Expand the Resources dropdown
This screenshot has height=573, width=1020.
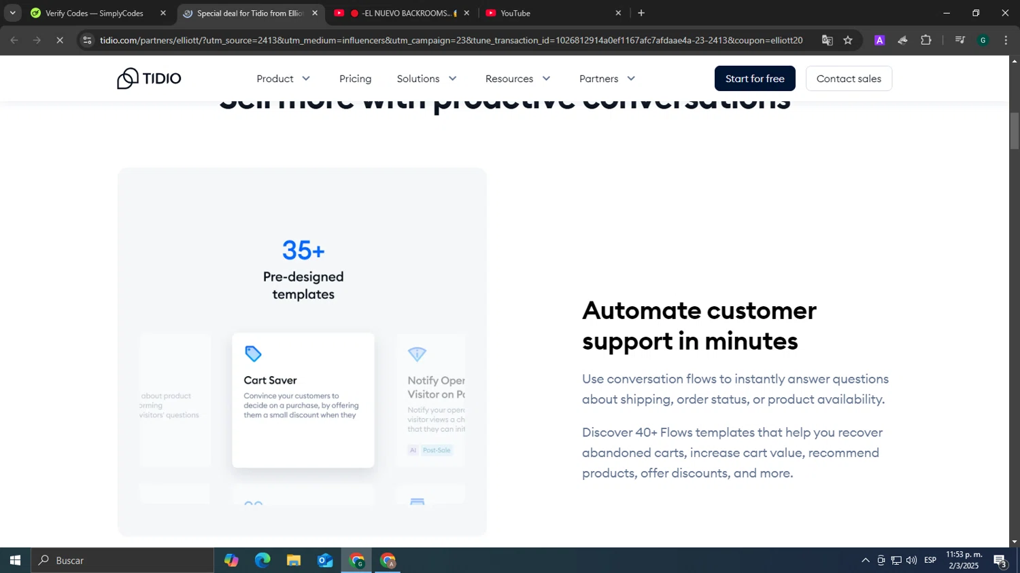pyautogui.click(x=517, y=79)
